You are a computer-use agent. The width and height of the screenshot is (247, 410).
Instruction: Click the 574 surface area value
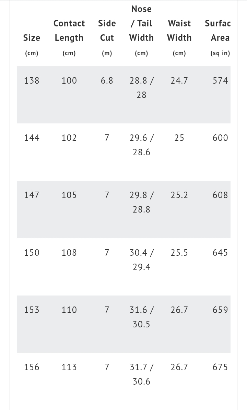click(x=220, y=81)
